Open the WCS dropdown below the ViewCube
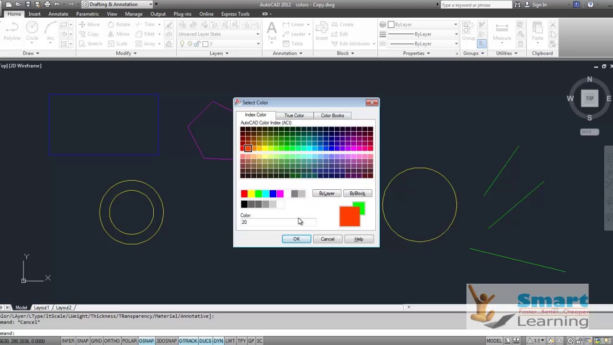613x345 pixels. (590, 132)
